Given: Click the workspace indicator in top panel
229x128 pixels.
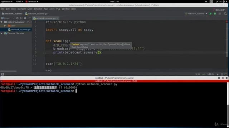Looking at the screenshot, I should click(211, 1).
